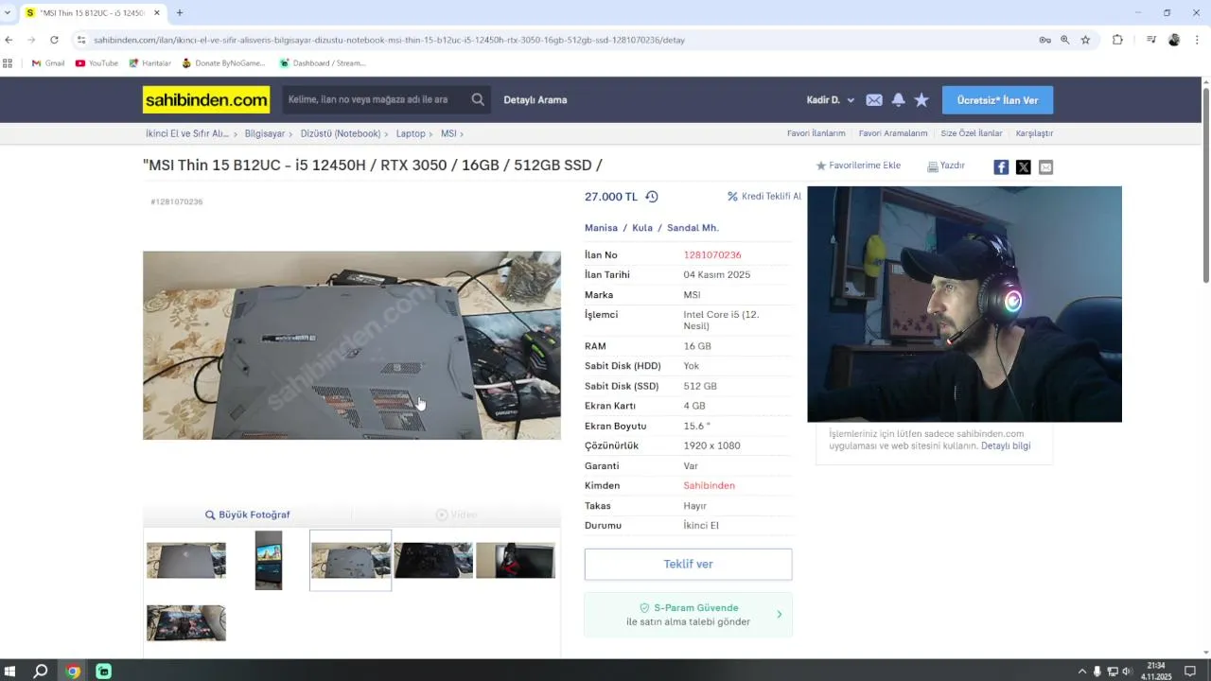This screenshot has width=1211, height=681.
Task: Expand the tab search chevron
Action: (8, 12)
